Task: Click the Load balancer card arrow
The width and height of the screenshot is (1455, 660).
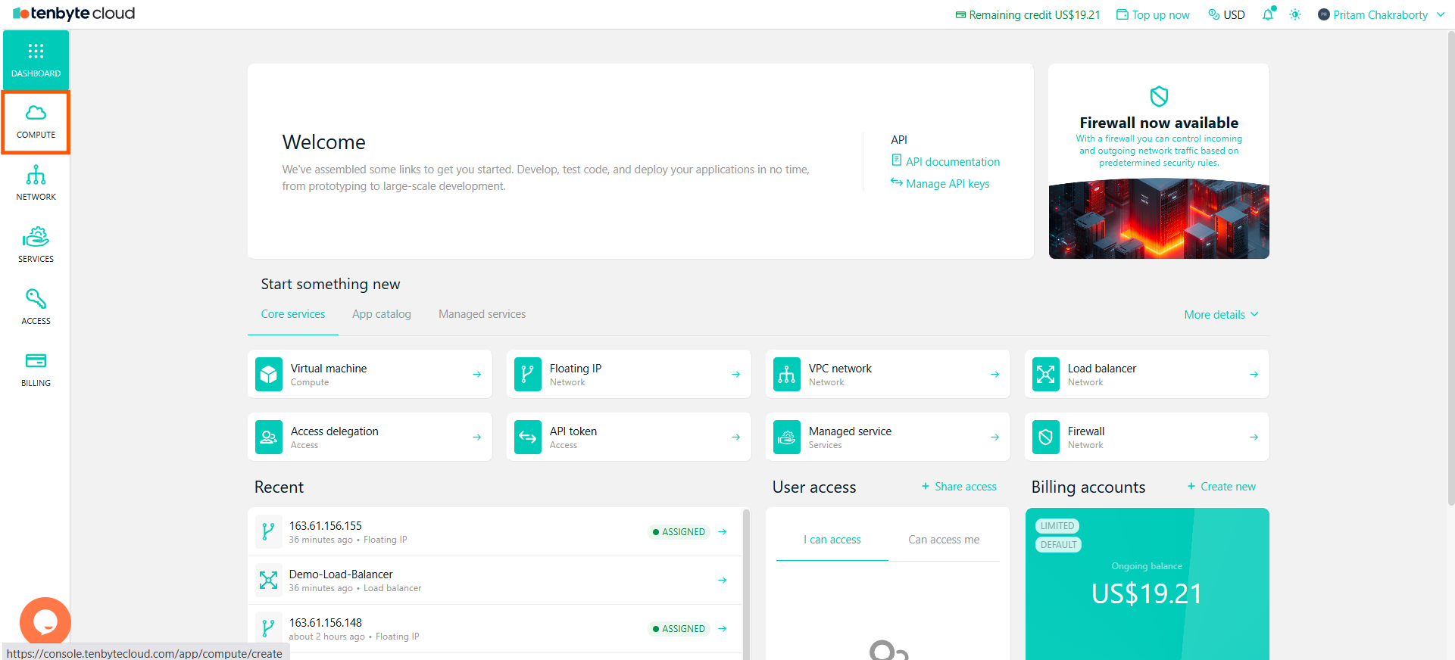Action: click(1254, 374)
